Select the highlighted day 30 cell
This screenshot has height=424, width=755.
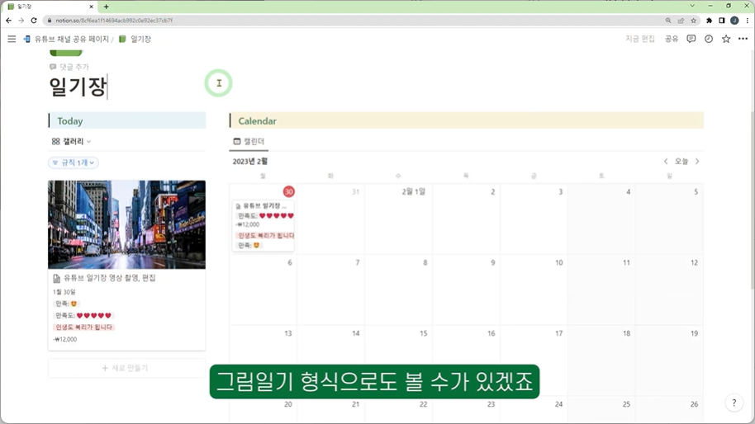289,191
